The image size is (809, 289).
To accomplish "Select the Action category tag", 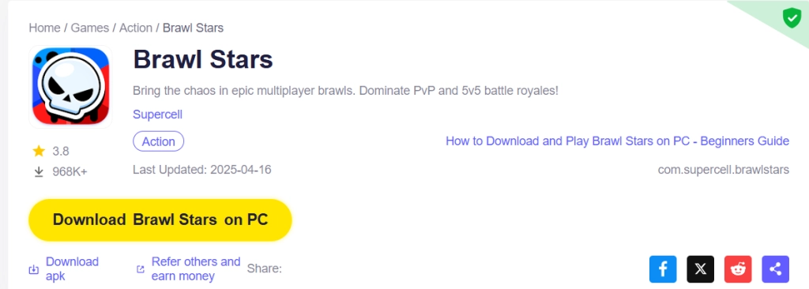I will click(158, 141).
